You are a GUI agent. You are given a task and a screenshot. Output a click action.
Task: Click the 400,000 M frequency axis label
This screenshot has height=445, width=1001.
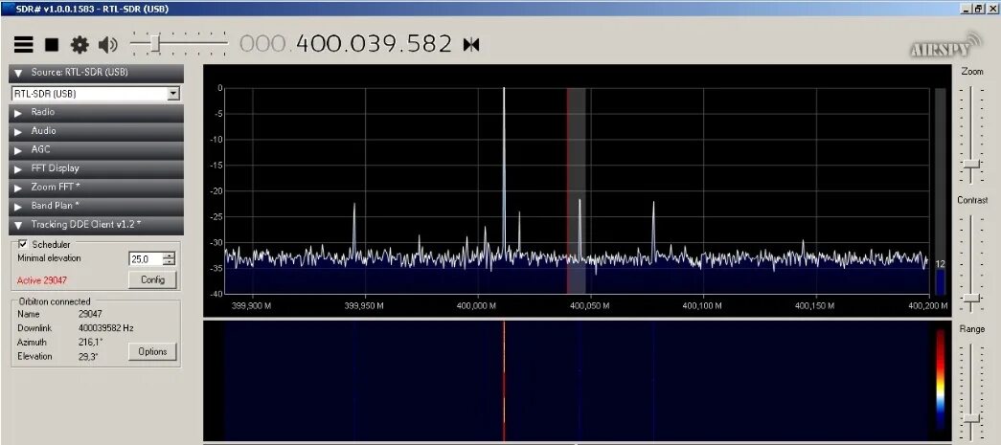[478, 306]
